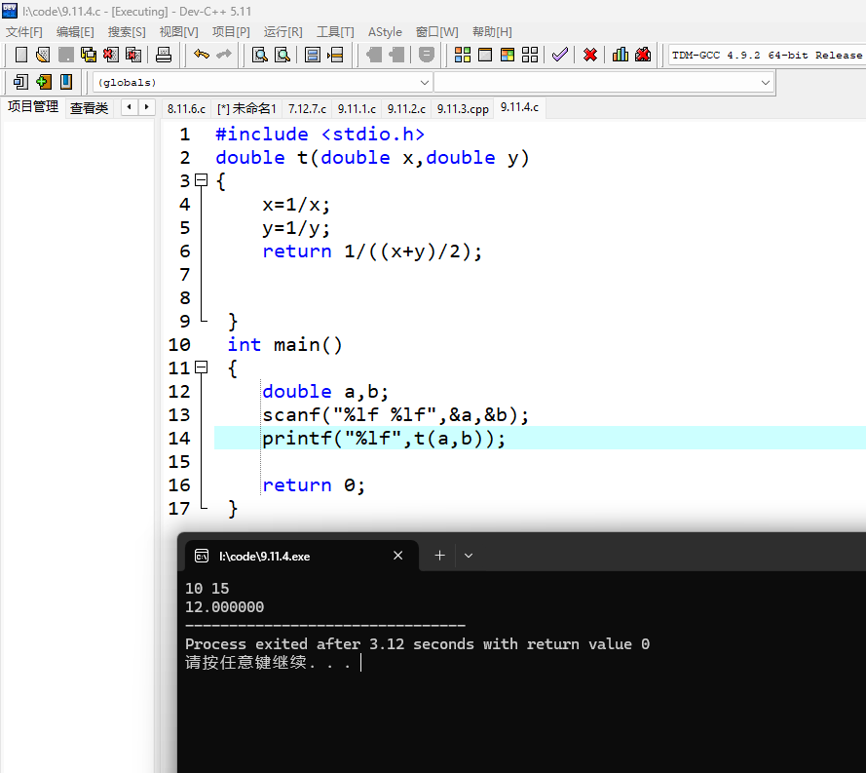Image resolution: width=866 pixels, height=773 pixels.
Task: Add a new terminal tab with plus
Action: tap(439, 556)
